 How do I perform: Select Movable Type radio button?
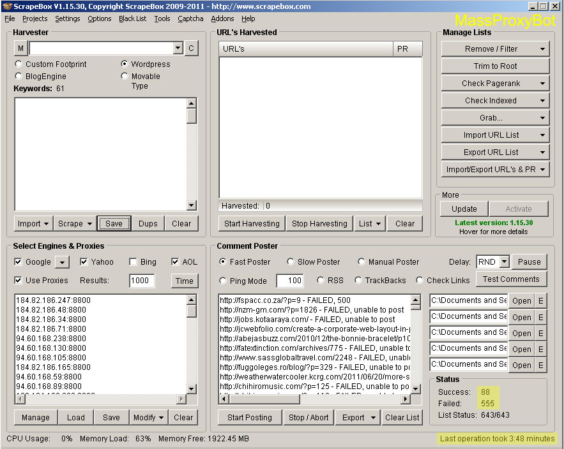point(125,76)
